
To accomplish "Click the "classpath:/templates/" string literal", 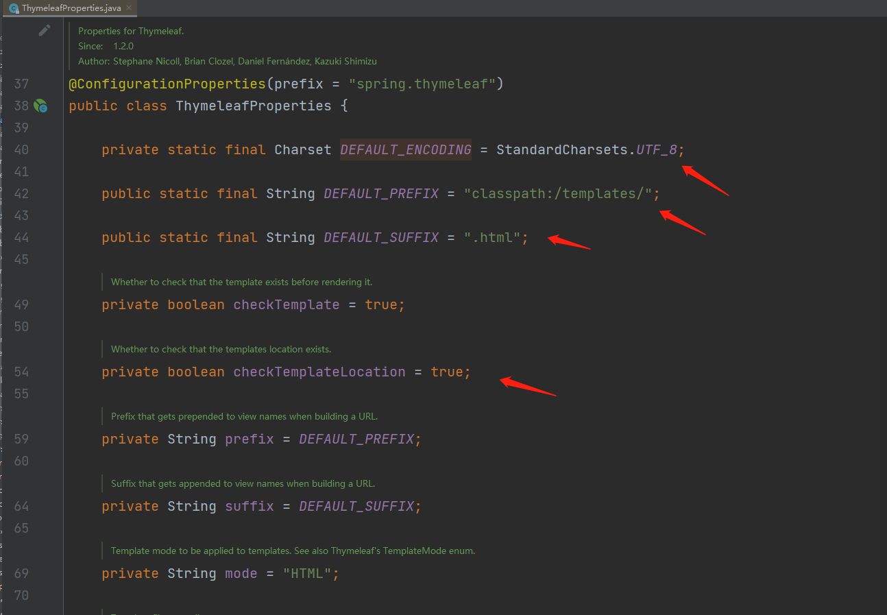I will (558, 193).
